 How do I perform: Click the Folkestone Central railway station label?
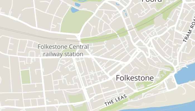coord(63,51)
